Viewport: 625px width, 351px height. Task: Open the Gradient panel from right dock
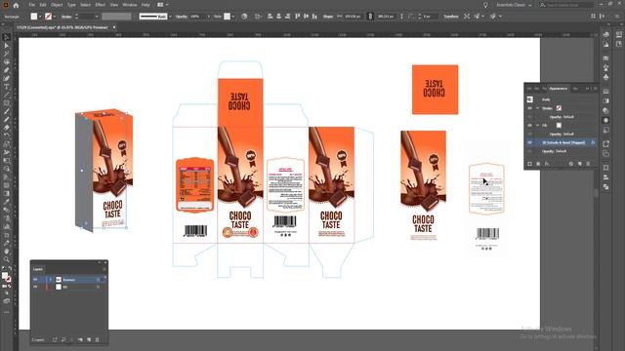coord(605,101)
